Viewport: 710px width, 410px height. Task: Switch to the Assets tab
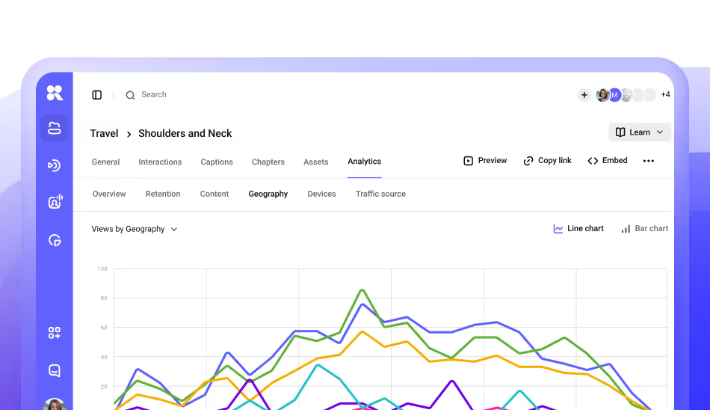[315, 162]
